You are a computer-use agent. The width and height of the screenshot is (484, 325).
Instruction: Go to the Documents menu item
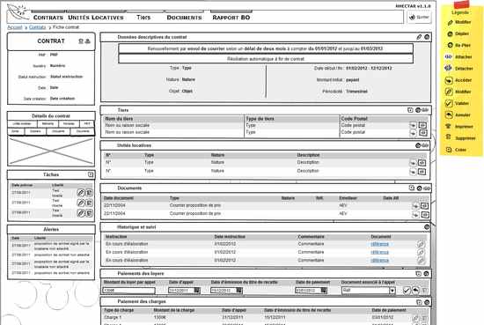coord(184,18)
